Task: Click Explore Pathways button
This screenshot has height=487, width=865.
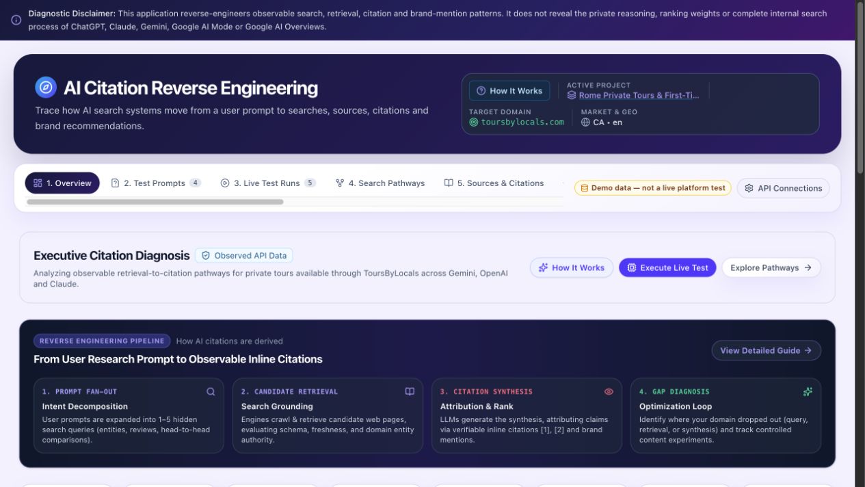Action: [x=771, y=267]
